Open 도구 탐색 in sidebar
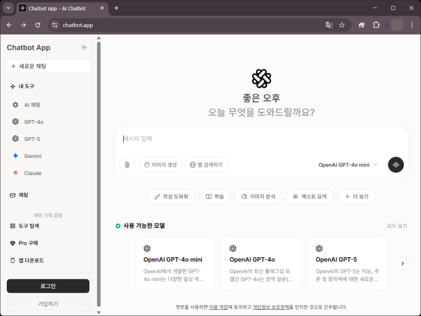Viewport: 421px width, 316px height. [24, 226]
